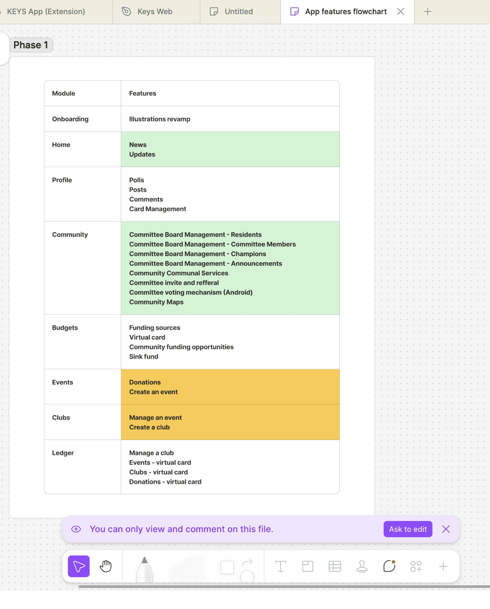Select the Stamp tool

pyautogui.click(x=362, y=566)
